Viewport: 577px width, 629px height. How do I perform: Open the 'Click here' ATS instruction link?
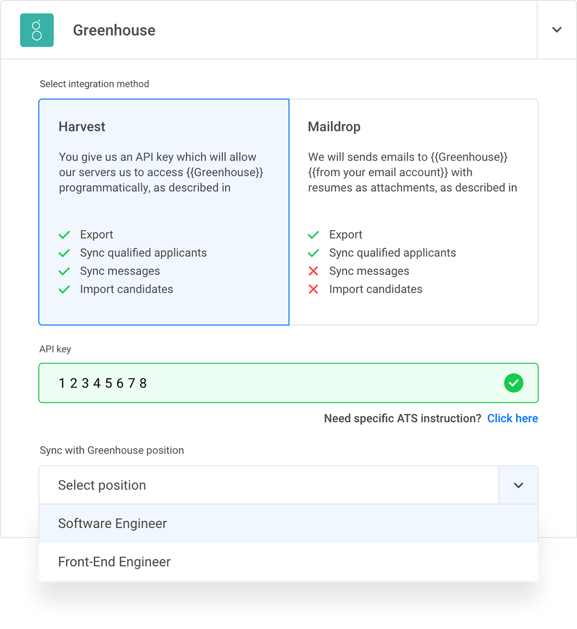click(x=513, y=418)
